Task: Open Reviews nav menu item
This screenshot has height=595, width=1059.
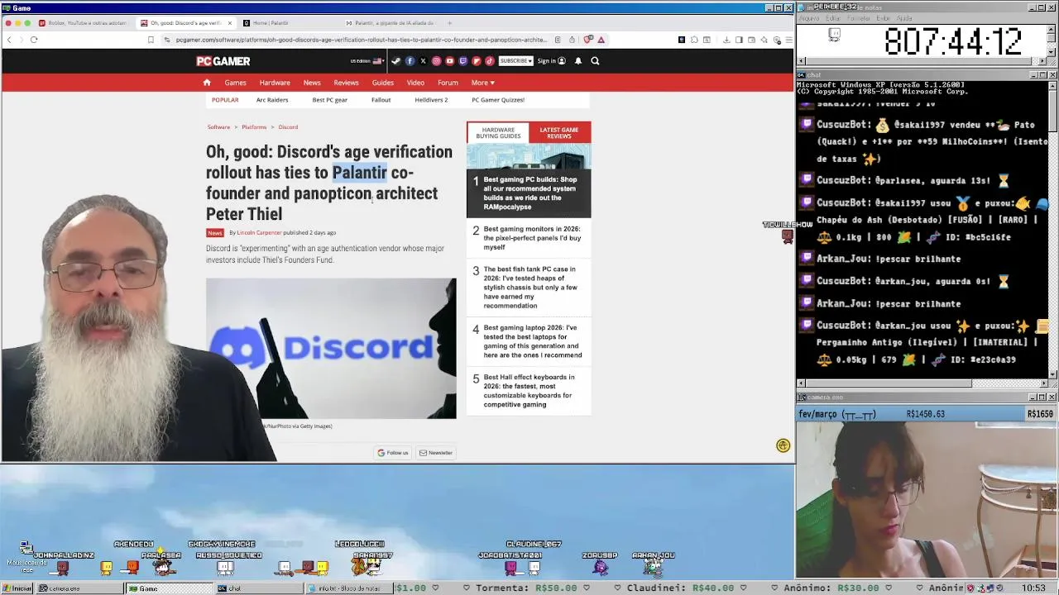Action: click(x=346, y=83)
